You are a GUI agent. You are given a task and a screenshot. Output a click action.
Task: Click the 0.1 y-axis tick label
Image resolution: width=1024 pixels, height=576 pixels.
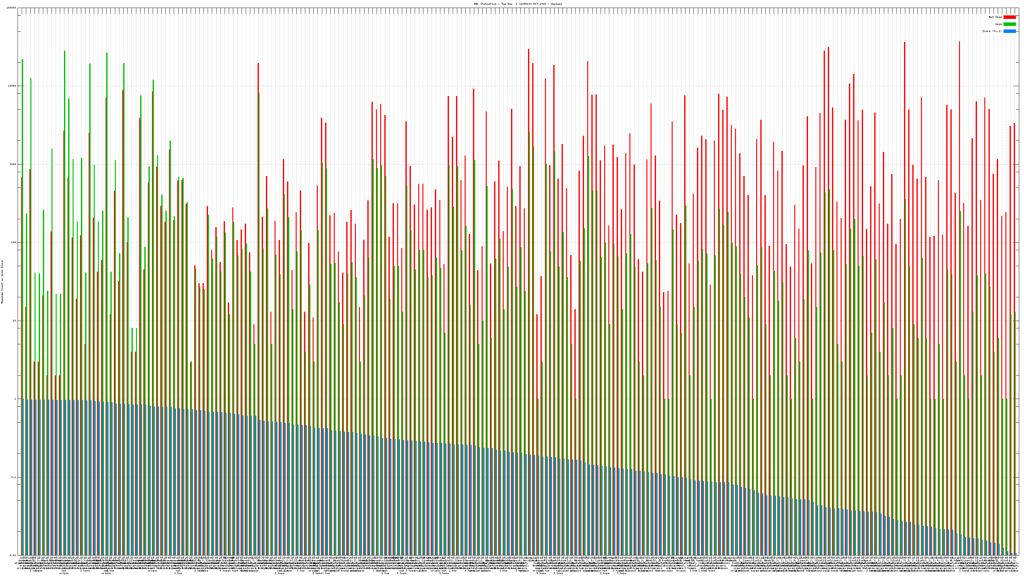[14, 477]
